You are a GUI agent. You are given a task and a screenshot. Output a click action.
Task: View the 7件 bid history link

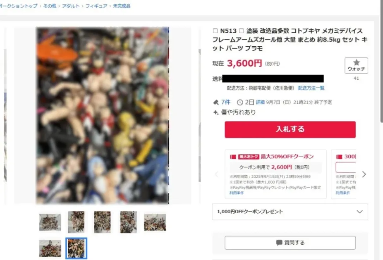pyautogui.click(x=226, y=102)
